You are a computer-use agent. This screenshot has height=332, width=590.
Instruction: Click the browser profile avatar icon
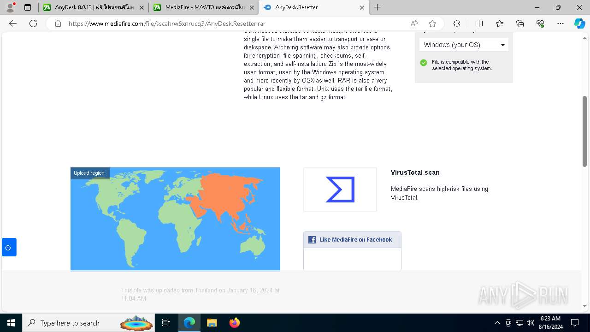coord(10,7)
